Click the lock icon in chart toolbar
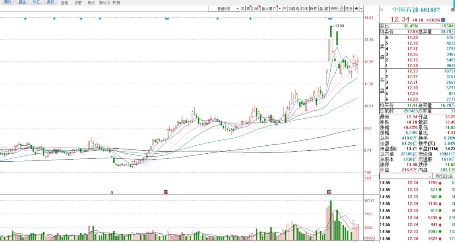 click(x=341, y=8)
